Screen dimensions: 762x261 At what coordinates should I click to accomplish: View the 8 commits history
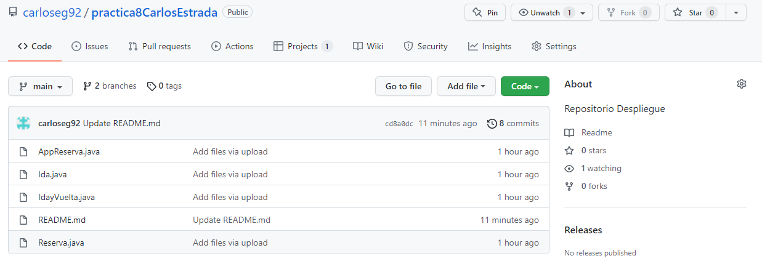[513, 123]
